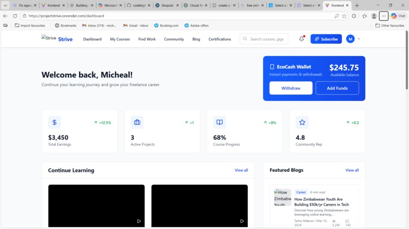Click the star Community Rep icon
Image resolution: width=409 pixels, height=229 pixels.
302,122
